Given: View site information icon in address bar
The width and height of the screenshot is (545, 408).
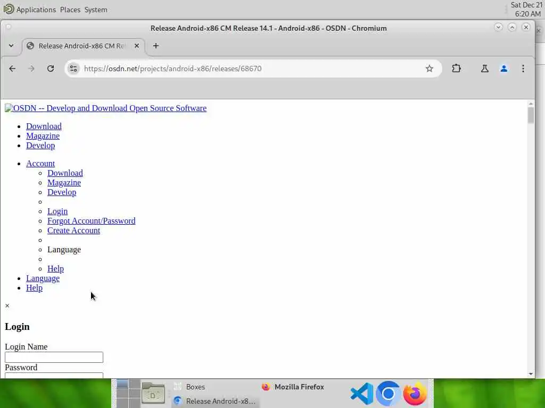Looking at the screenshot, I should 73,69.
